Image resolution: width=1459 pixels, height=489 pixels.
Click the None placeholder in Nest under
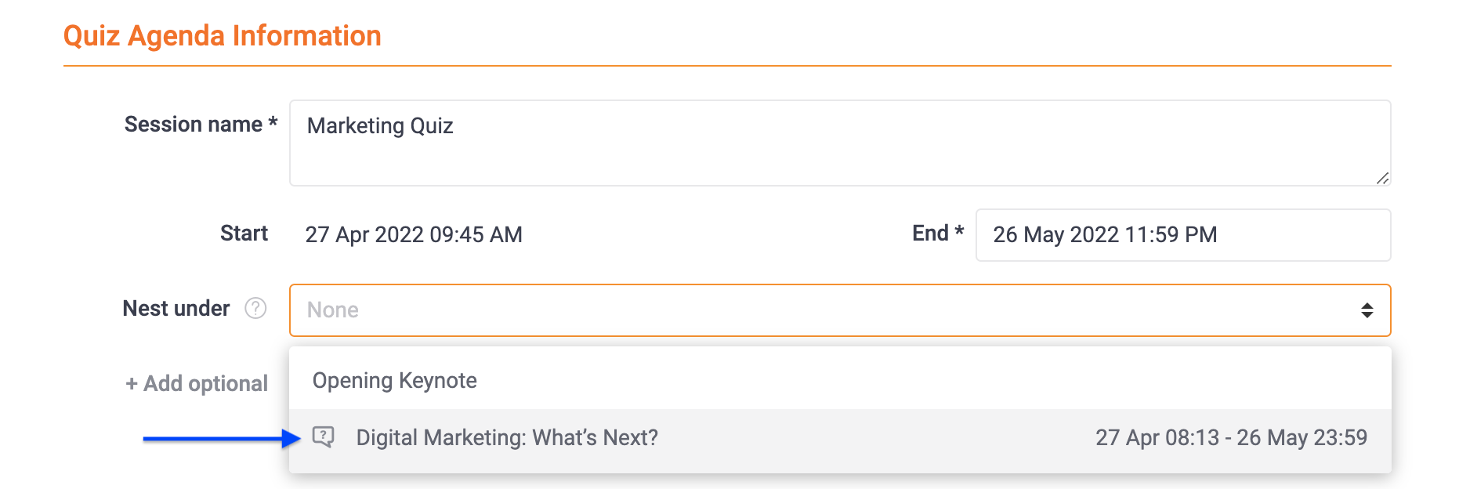tap(333, 310)
